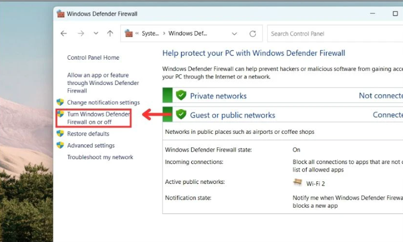
Task: Click the Wi-Fi 2 network icon
Action: click(297, 183)
